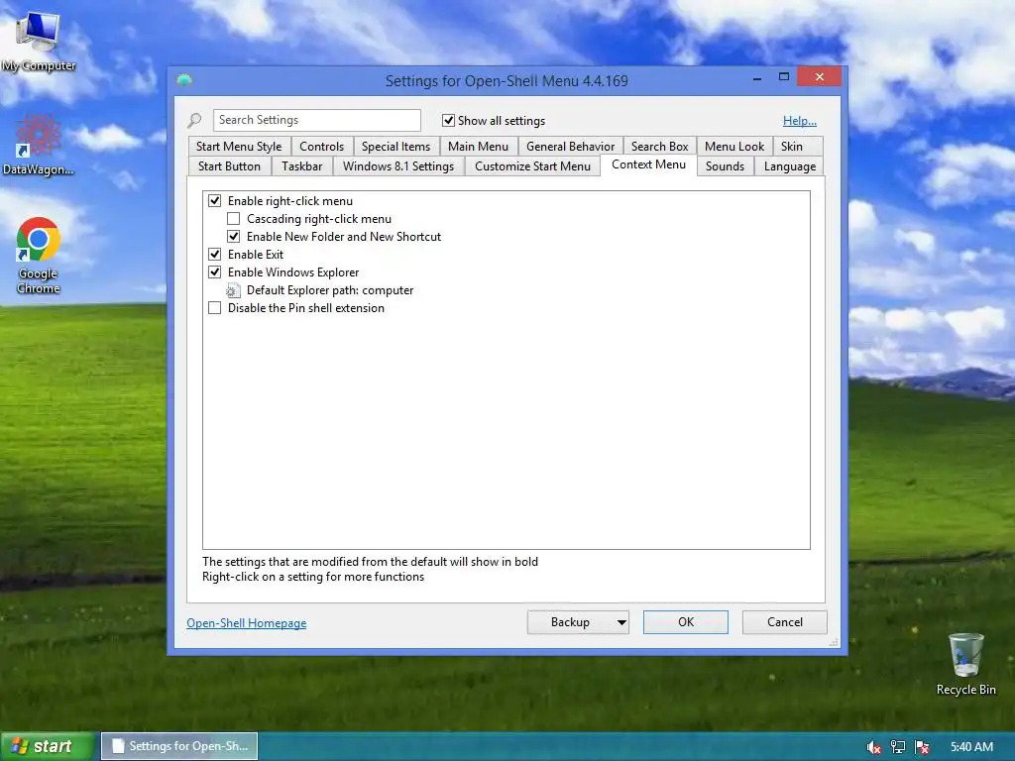
Task: Open Windows 8.1 Settings tab
Action: tap(398, 166)
